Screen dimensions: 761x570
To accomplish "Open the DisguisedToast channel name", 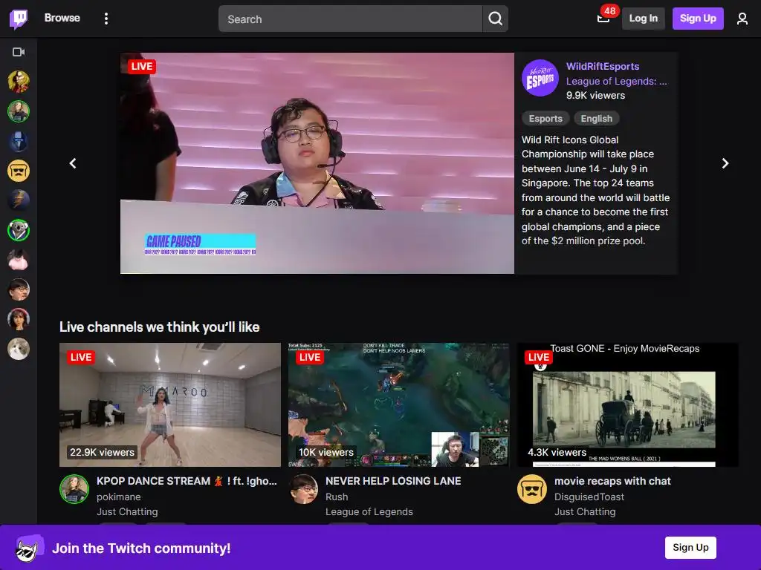I will 589,497.
